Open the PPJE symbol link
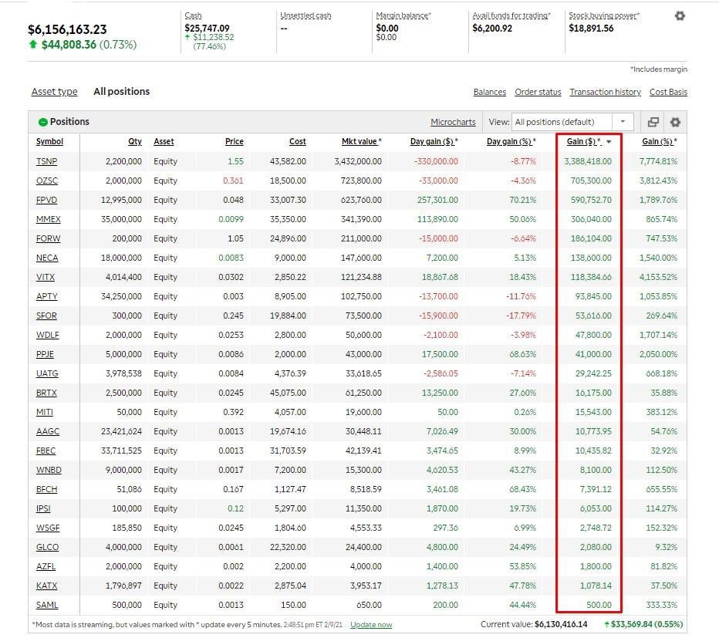The height and width of the screenshot is (638, 719). click(x=45, y=354)
